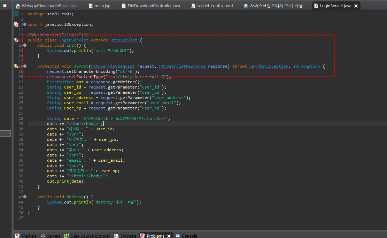The width and height of the screenshot is (387, 238).
Task: Open the FileDownloadController.java tab
Action: (151, 6)
